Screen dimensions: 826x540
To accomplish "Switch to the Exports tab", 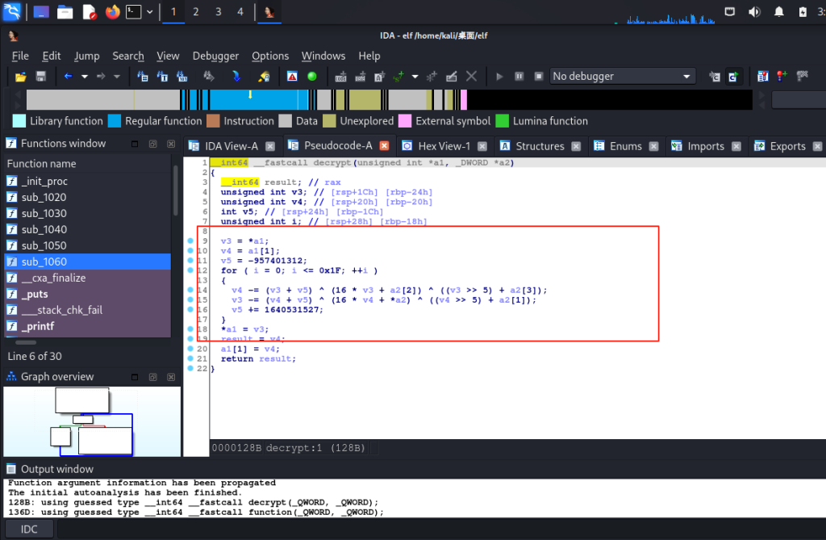I will point(787,146).
